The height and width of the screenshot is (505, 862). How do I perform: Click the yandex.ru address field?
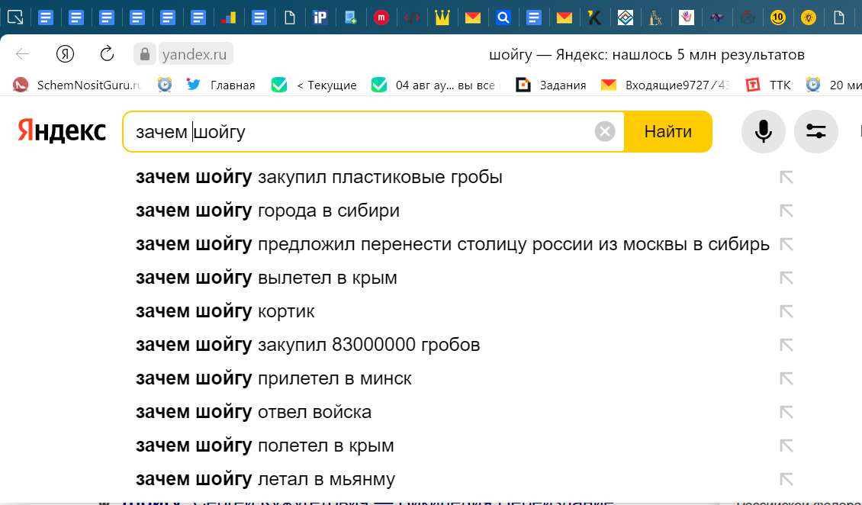click(x=195, y=54)
